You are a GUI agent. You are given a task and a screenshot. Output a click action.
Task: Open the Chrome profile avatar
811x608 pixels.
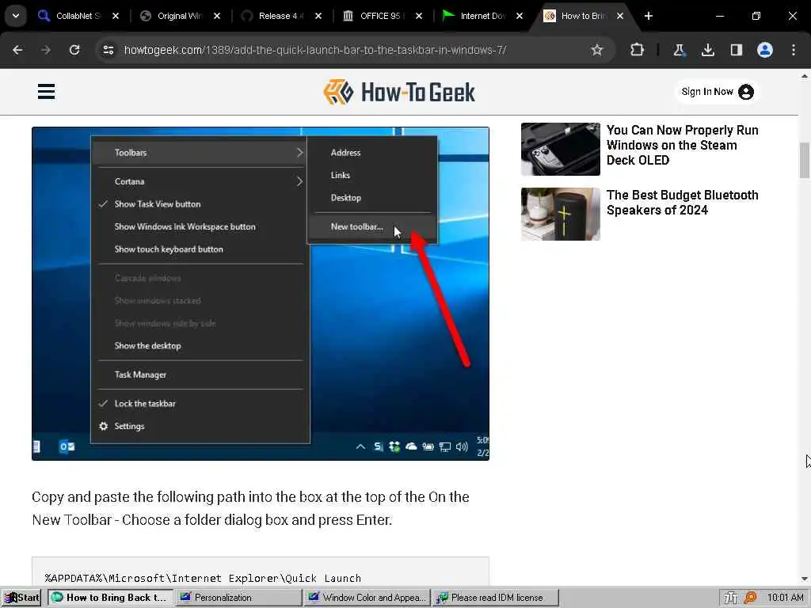765,50
